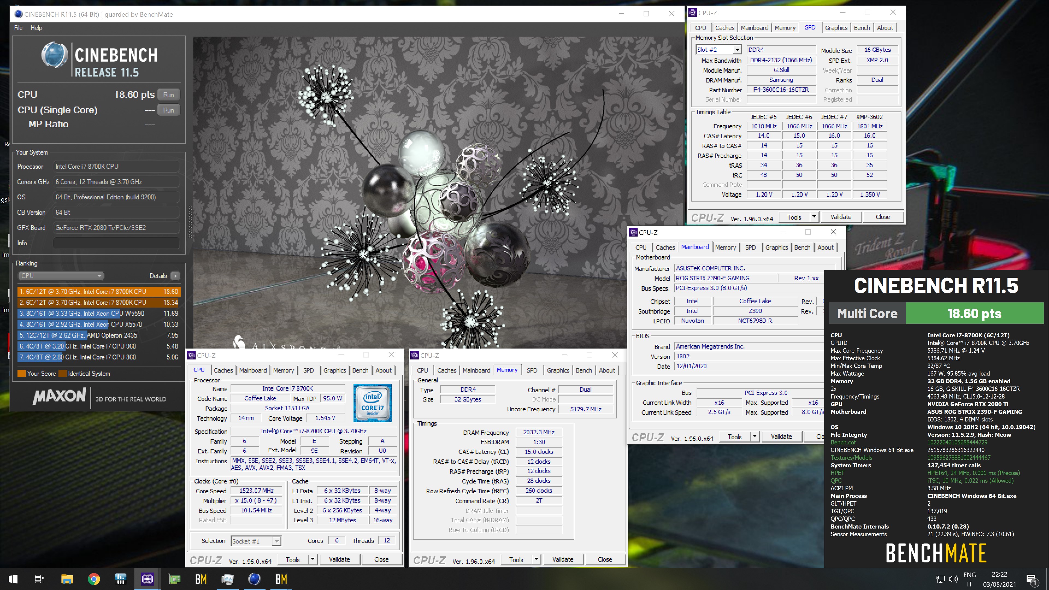This screenshot has height=590, width=1049.
Task: Click Tools in the Memory tab window
Action: 516,559
